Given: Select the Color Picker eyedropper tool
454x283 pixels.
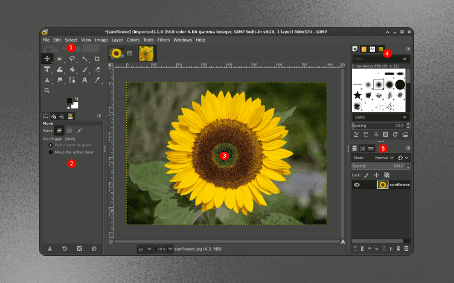Looking at the screenshot, I should (x=97, y=79).
